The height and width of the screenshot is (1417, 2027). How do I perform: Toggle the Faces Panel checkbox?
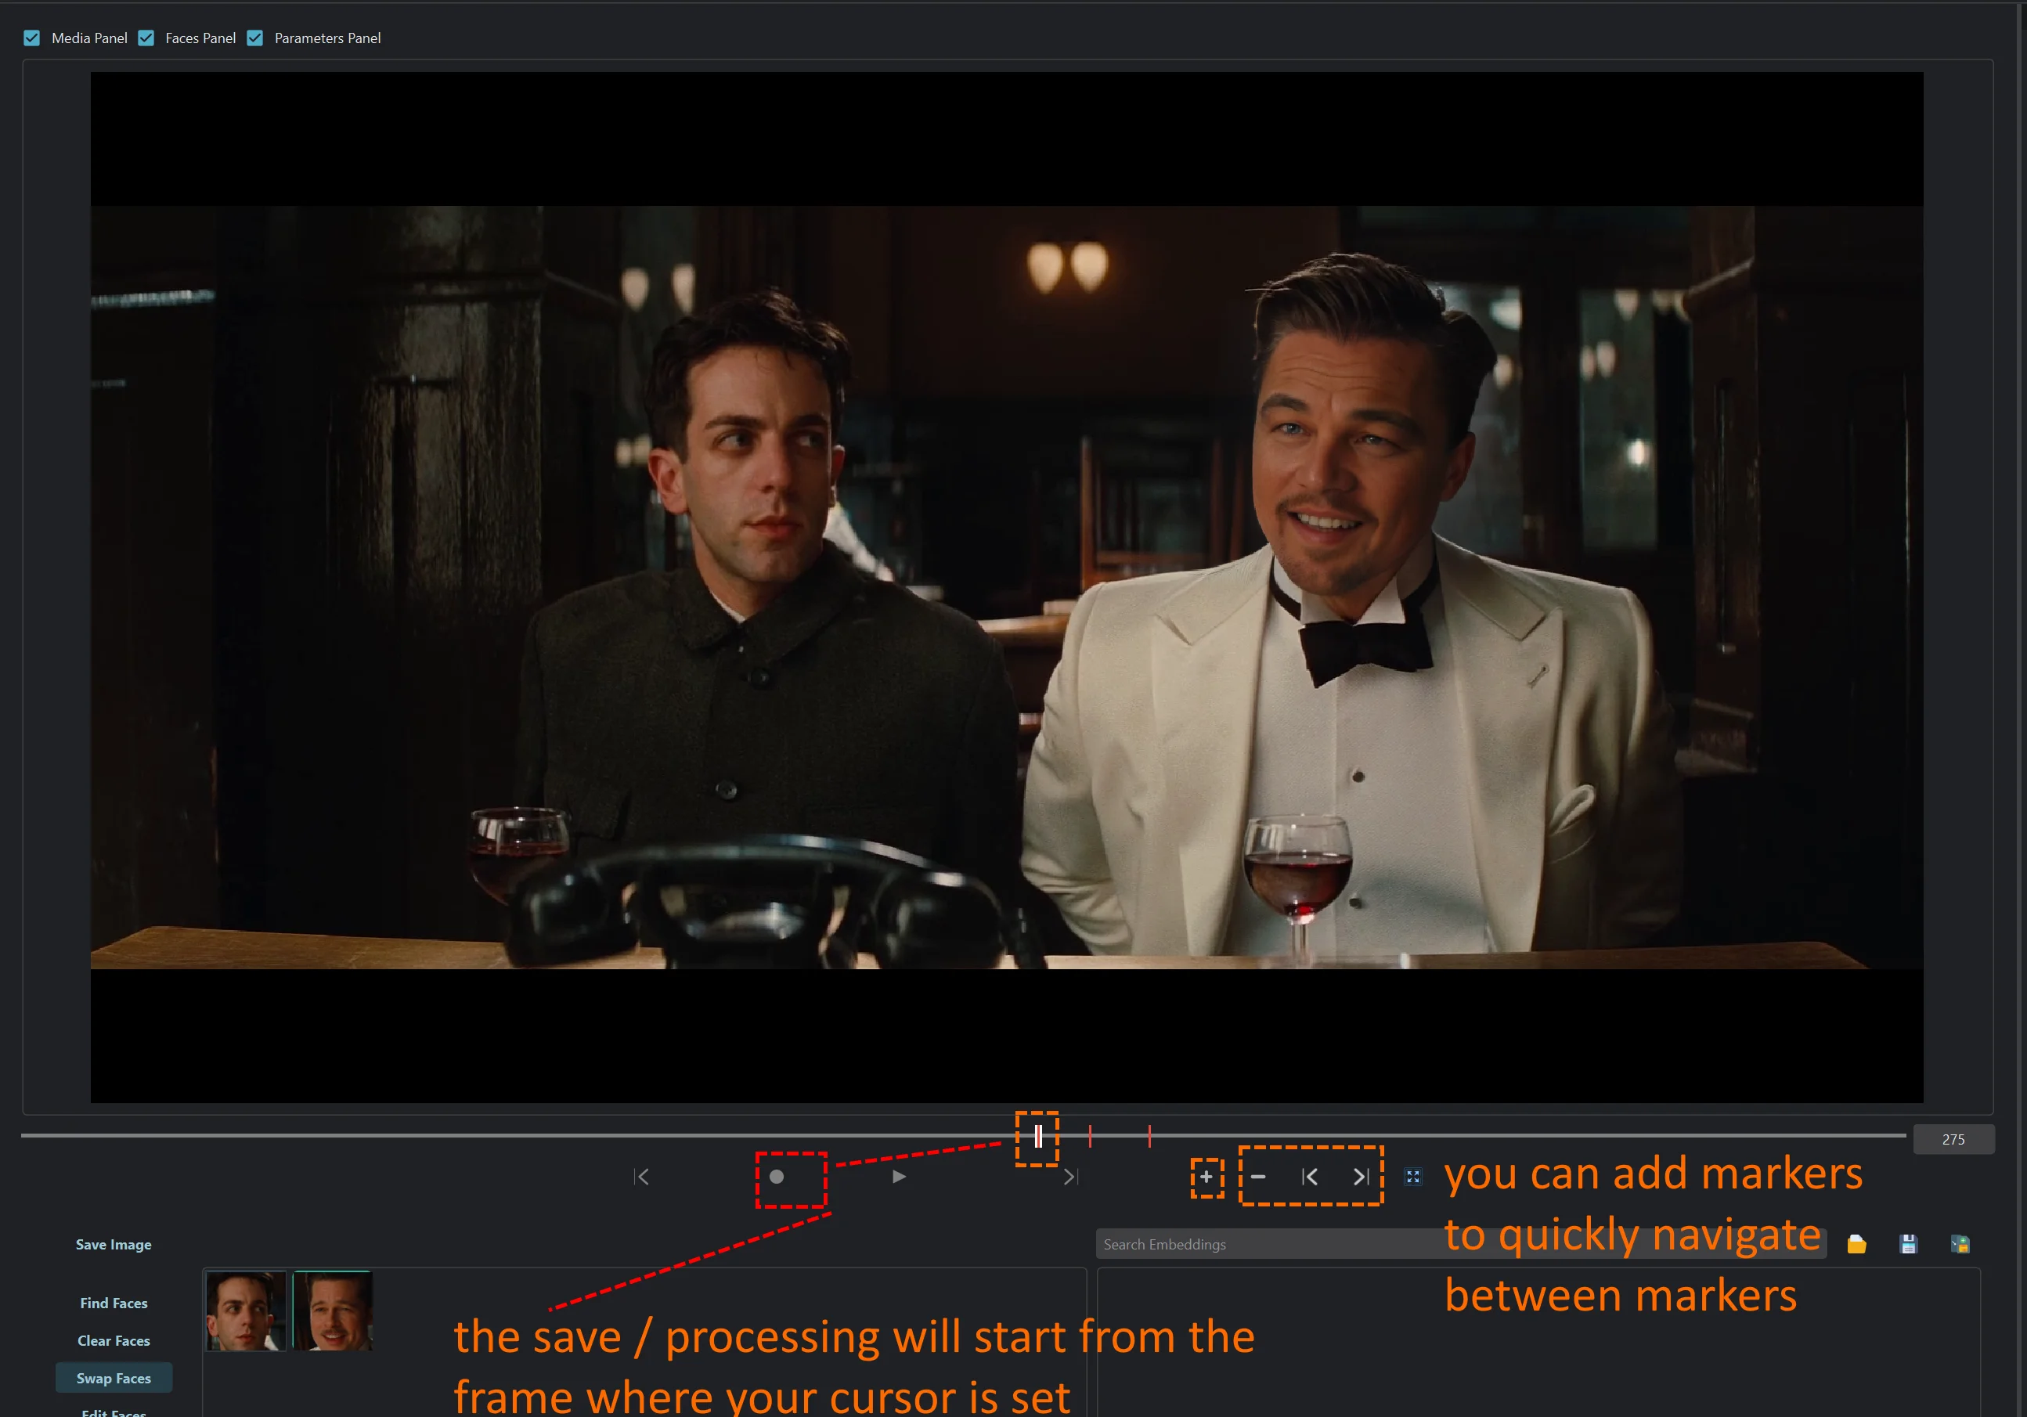(x=146, y=38)
